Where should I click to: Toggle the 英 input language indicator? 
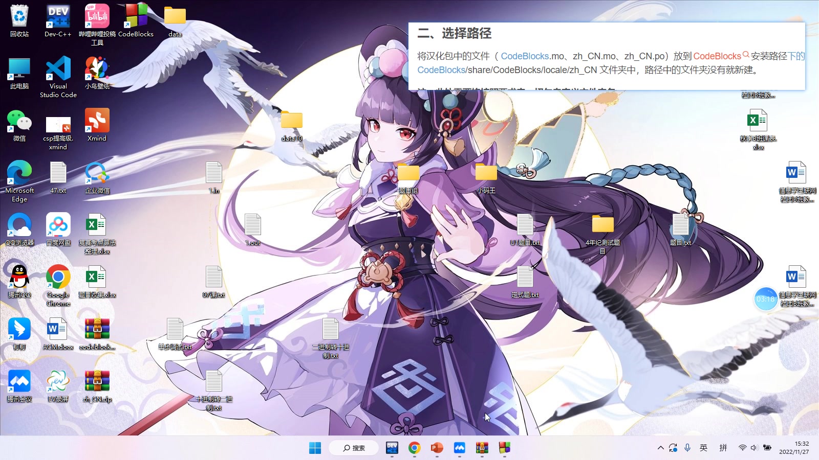pos(704,448)
